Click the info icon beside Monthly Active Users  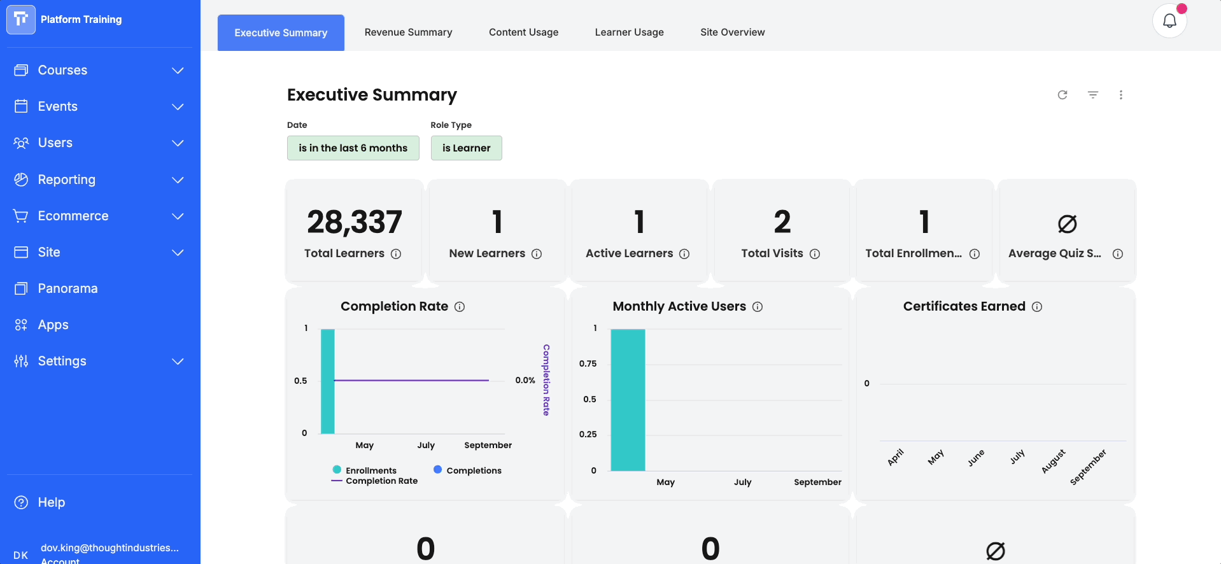758,307
